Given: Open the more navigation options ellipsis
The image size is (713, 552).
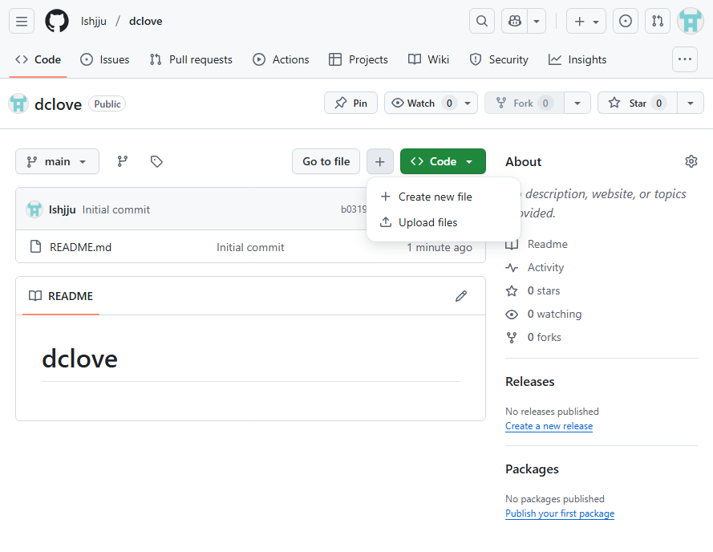Looking at the screenshot, I should coord(684,59).
